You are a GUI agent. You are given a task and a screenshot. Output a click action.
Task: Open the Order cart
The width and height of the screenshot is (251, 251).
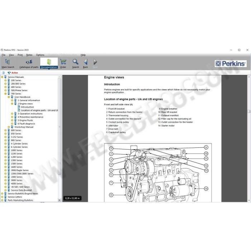coord(63,63)
